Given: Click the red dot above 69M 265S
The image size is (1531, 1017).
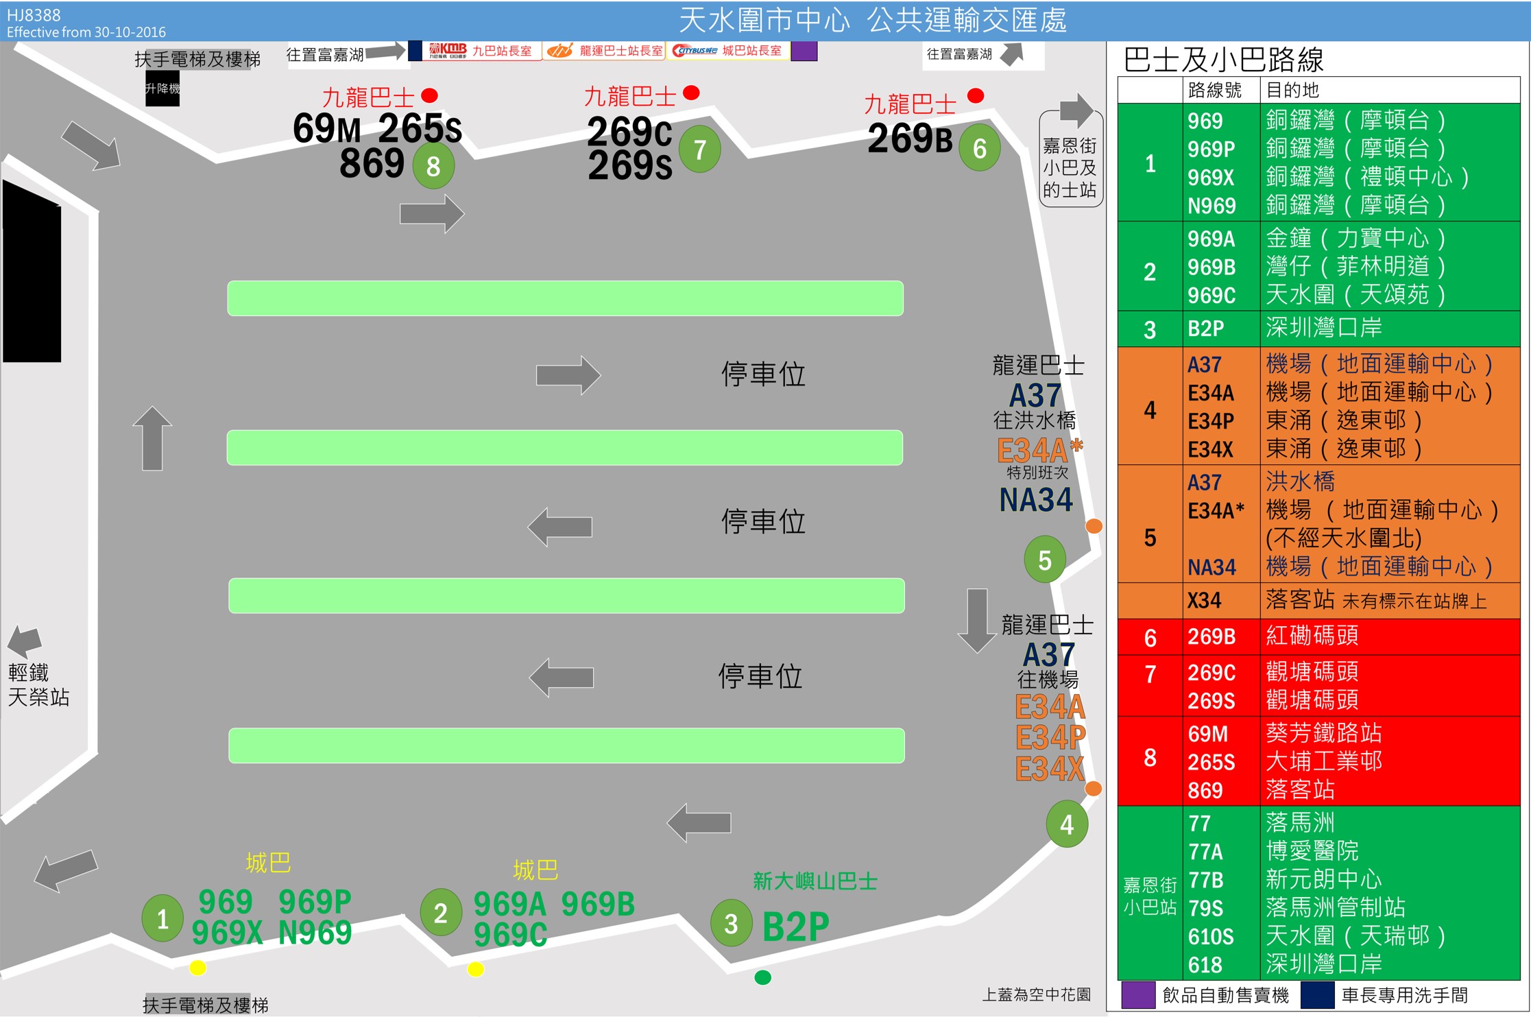Looking at the screenshot, I should click(x=430, y=95).
